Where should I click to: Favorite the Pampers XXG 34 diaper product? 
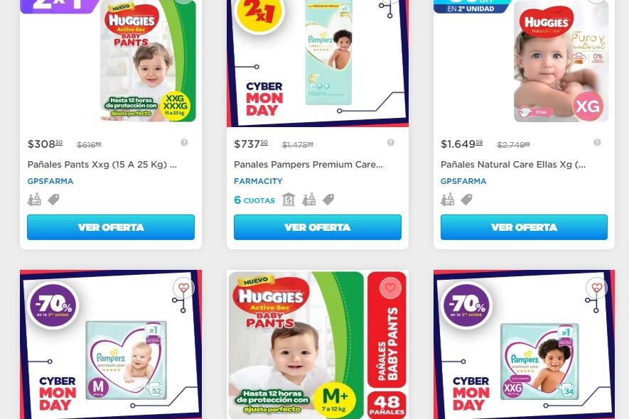coord(597,288)
